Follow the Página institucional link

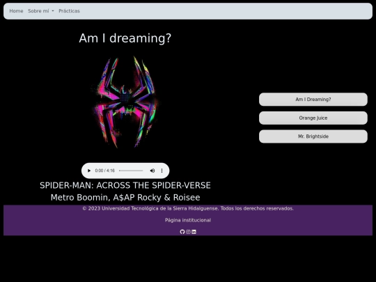[x=188, y=220]
